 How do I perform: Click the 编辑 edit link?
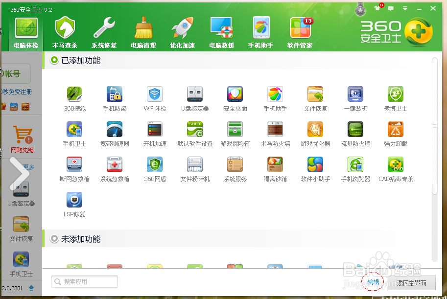click(373, 282)
